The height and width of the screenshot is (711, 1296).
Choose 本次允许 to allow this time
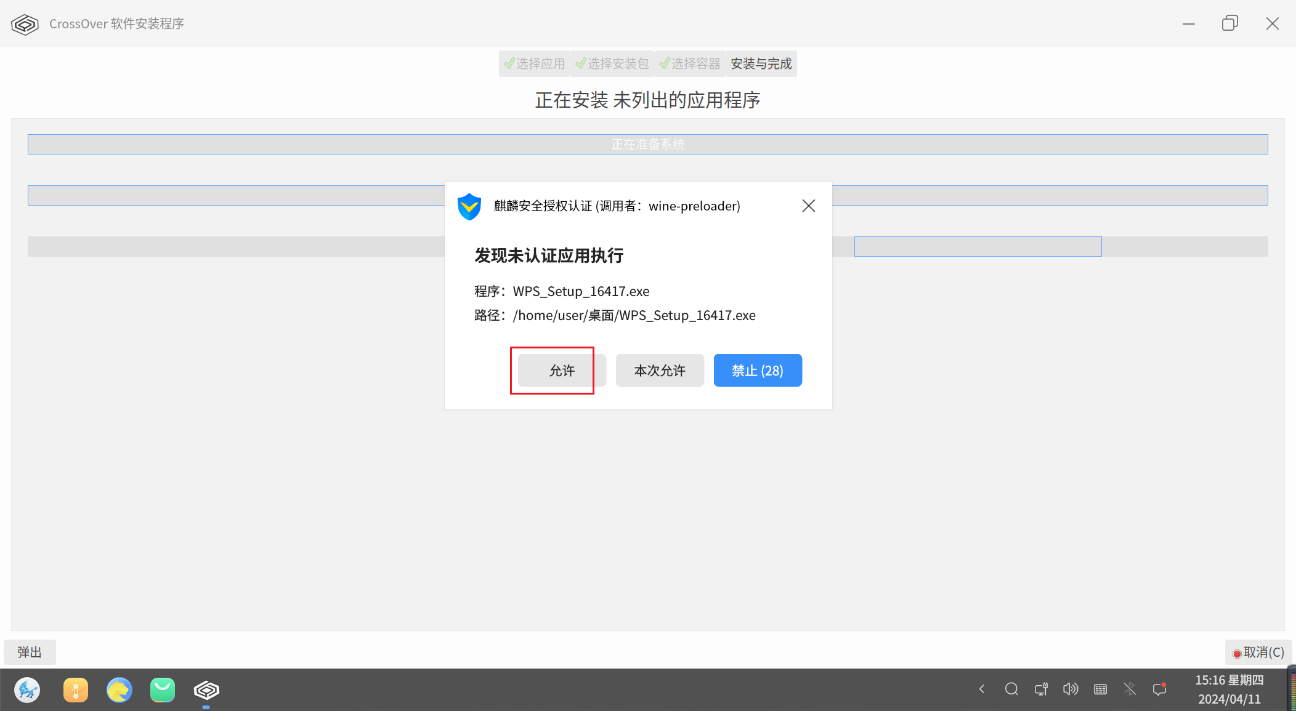click(660, 371)
